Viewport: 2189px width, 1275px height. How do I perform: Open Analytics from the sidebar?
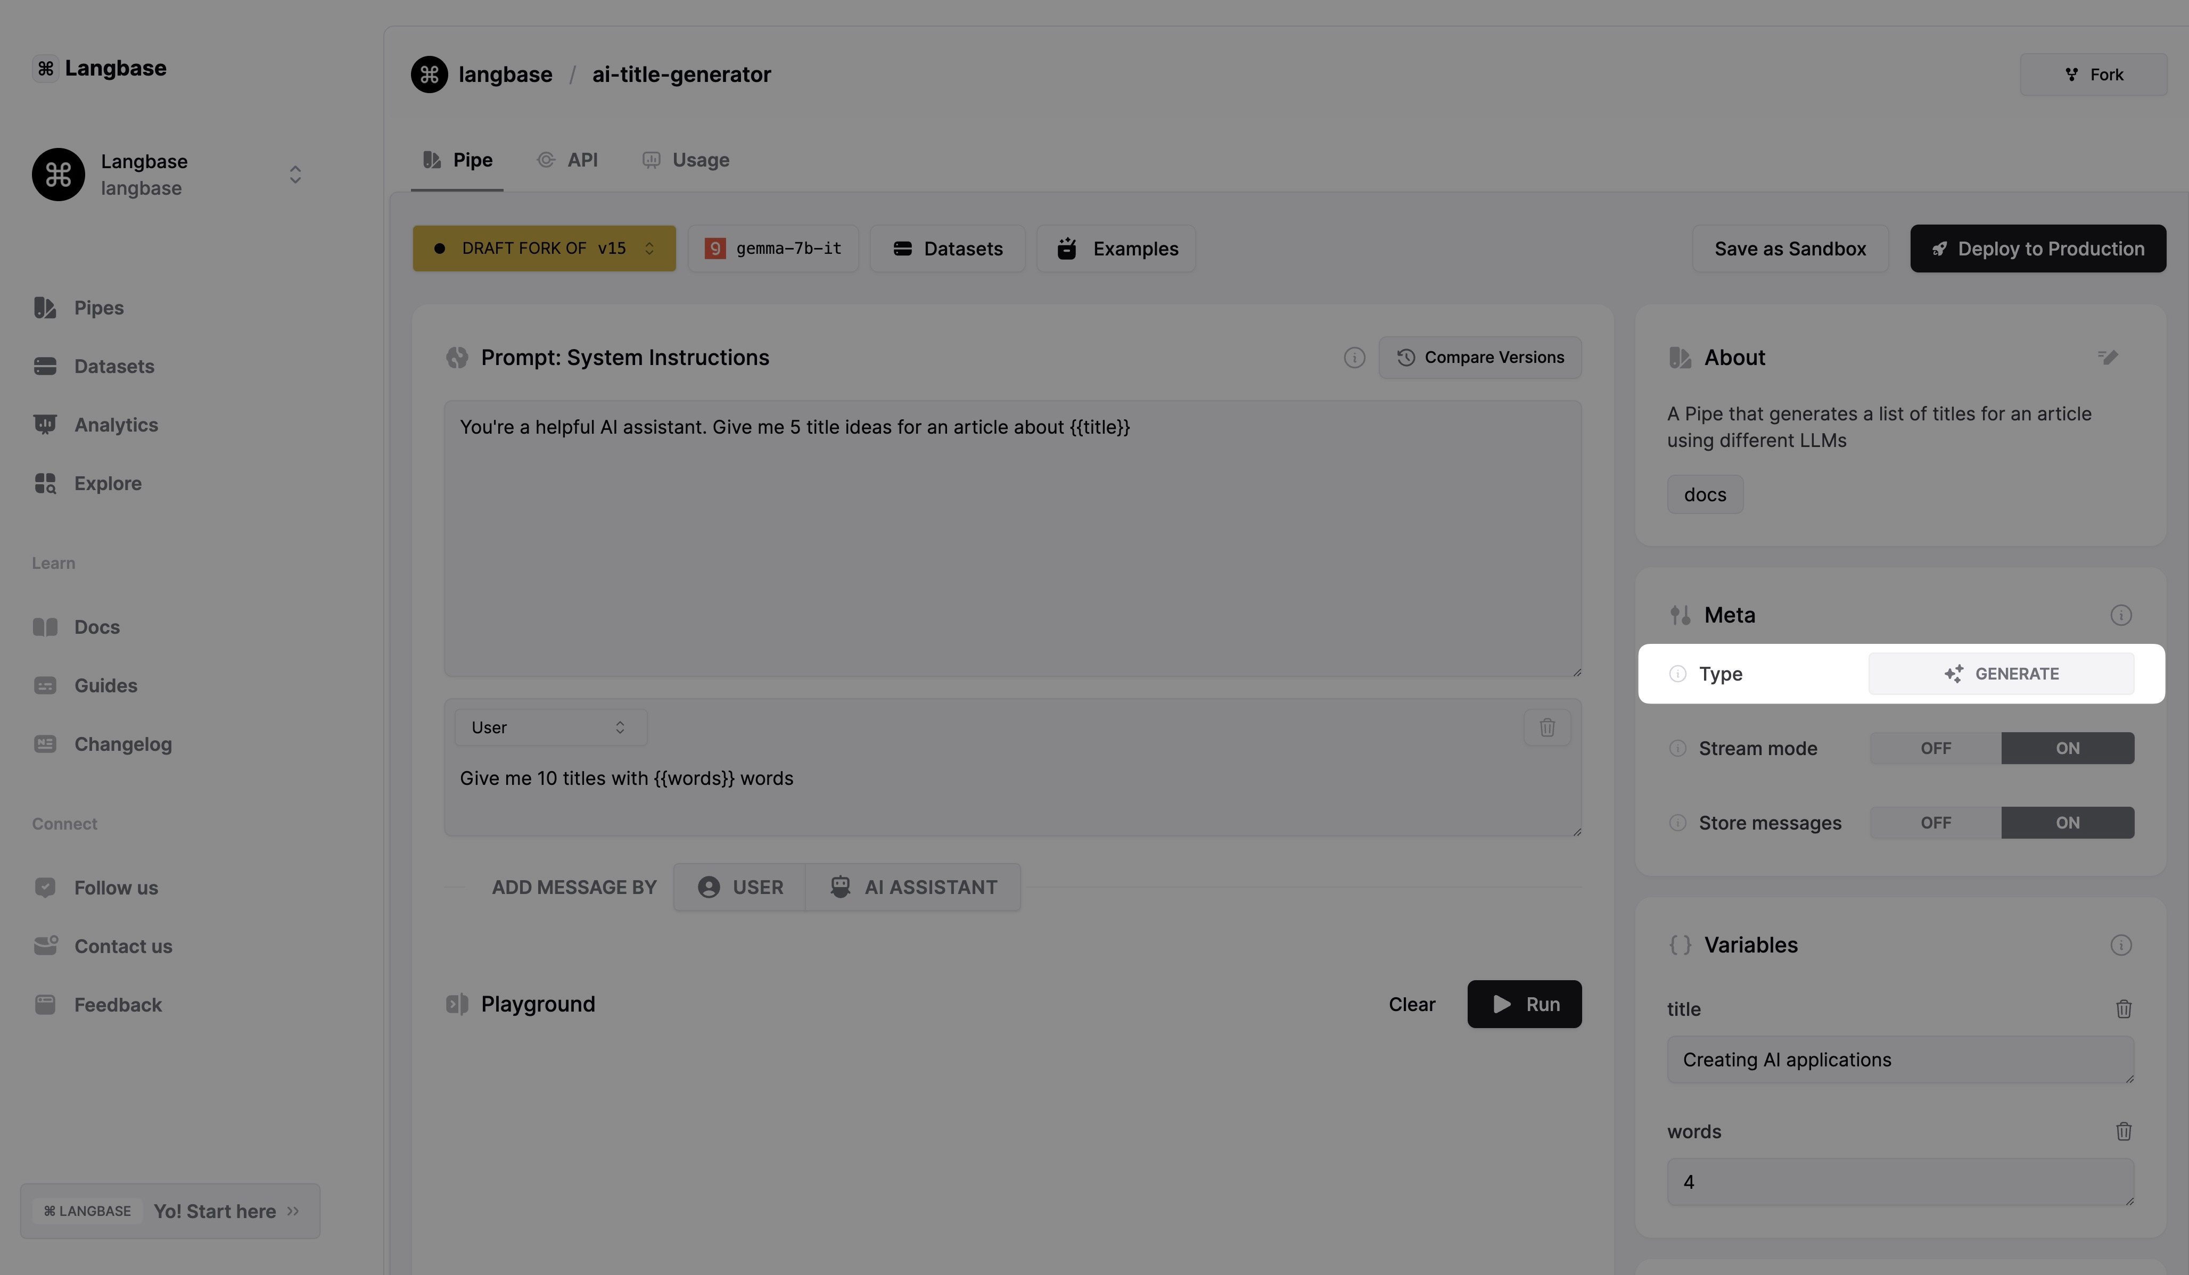[x=116, y=425]
